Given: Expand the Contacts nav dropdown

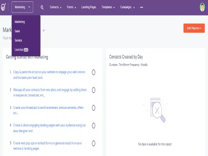Looking at the screenshot, I should 56,7.
